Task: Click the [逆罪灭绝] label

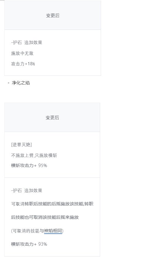Action: point(21,145)
